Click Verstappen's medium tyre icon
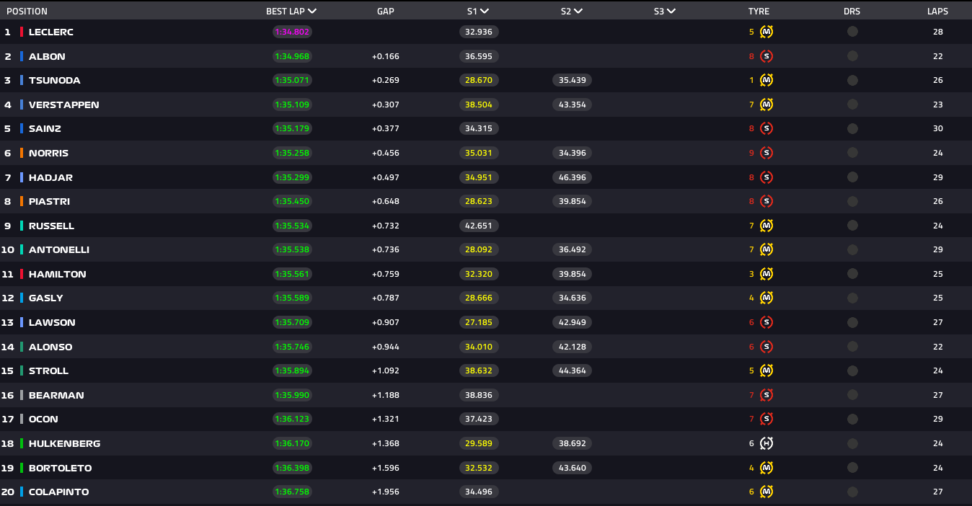The width and height of the screenshot is (972, 506). pos(766,105)
